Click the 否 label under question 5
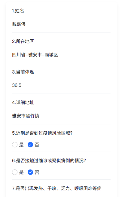Screen dimensions: 122x197 pos(37,145)
